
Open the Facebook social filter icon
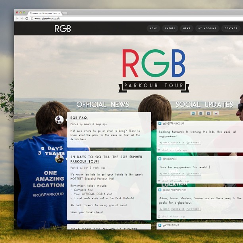point(208,114)
